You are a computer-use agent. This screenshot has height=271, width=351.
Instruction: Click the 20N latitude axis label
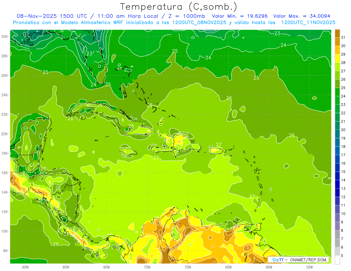(4, 134)
